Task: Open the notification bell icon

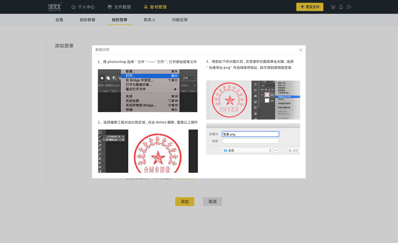Action: tap(341, 7)
